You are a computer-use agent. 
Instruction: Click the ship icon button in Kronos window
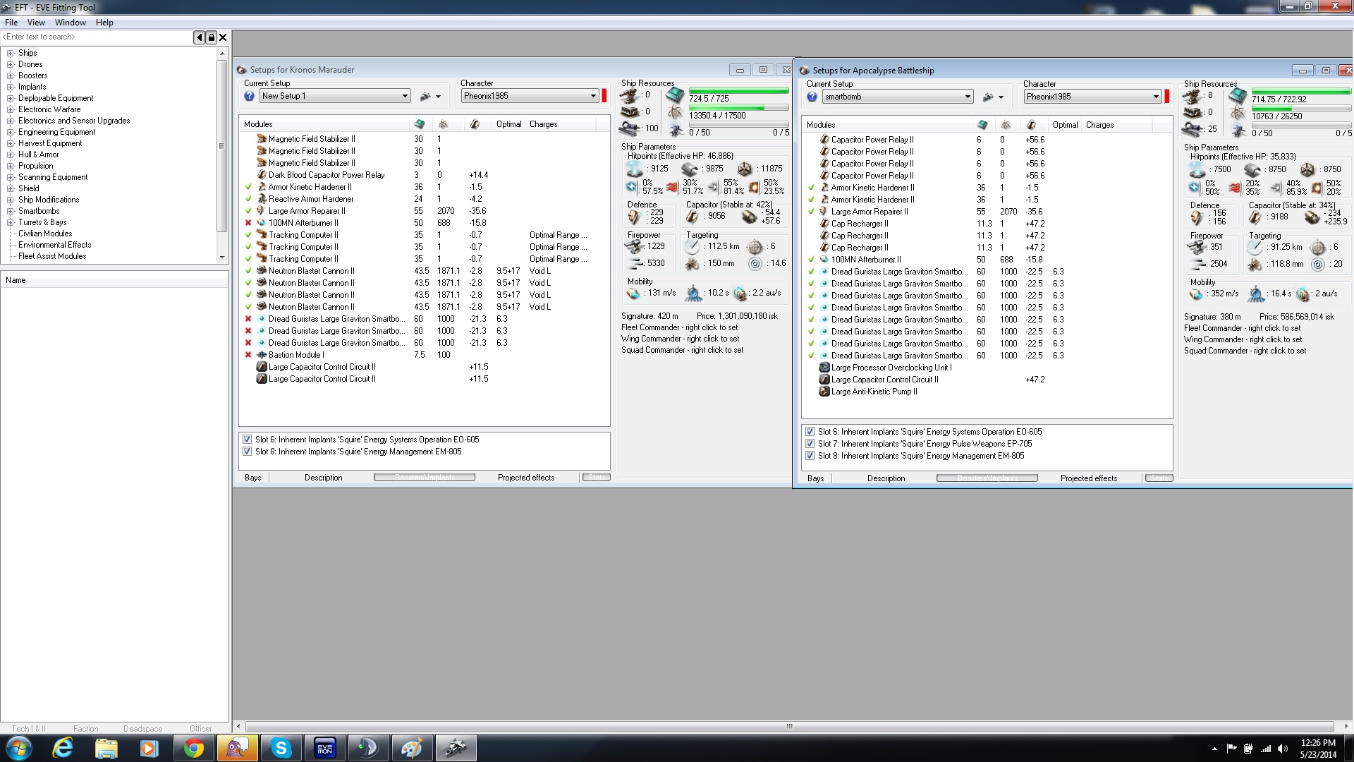coord(425,97)
